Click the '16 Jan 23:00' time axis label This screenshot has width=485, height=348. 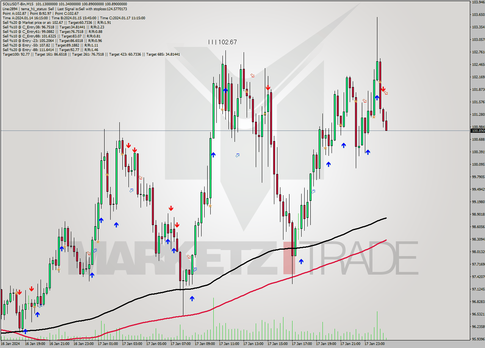point(83,344)
